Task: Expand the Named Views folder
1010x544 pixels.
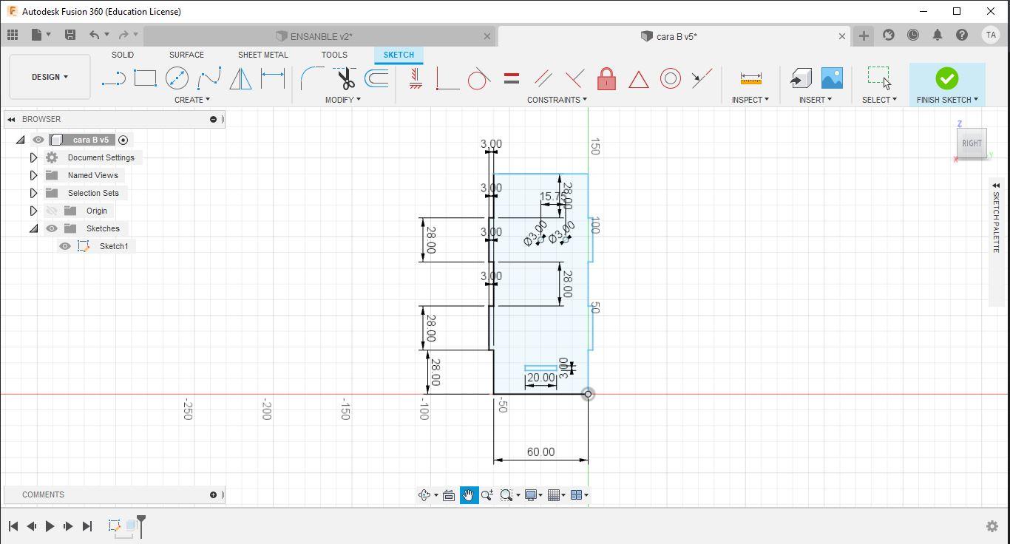Action: point(33,175)
